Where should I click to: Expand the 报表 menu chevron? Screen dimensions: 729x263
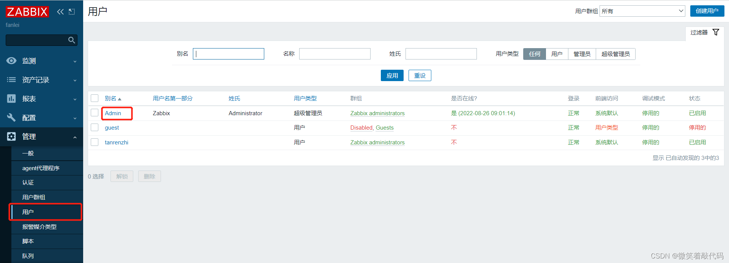(x=75, y=99)
